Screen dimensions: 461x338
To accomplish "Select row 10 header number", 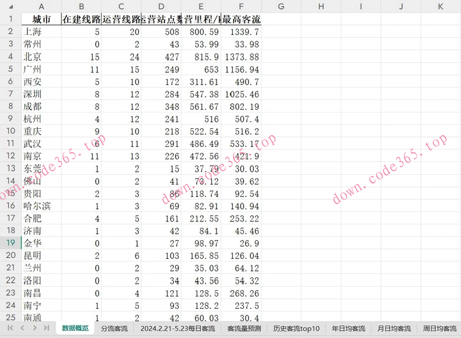I will [x=11, y=131].
